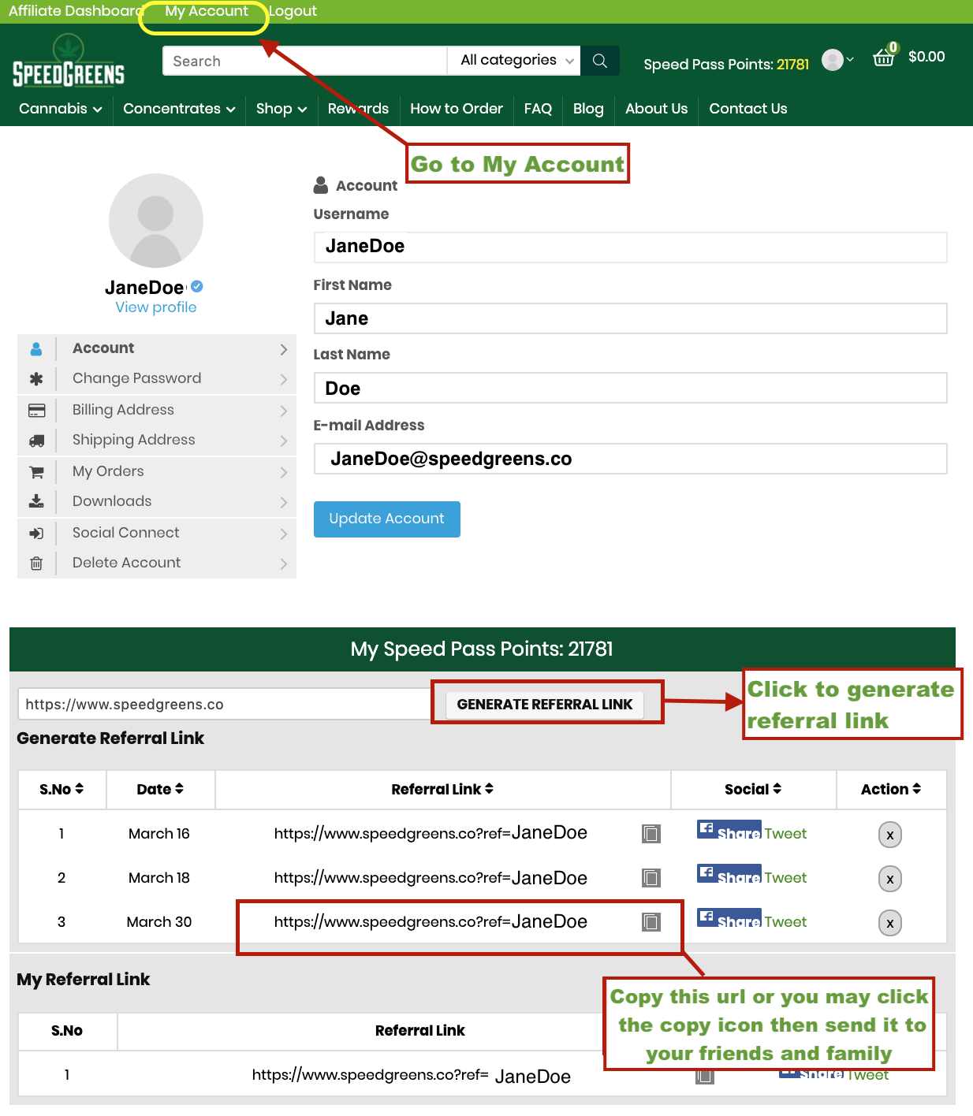
Task: Open the Blog menu item
Action: 588,109
